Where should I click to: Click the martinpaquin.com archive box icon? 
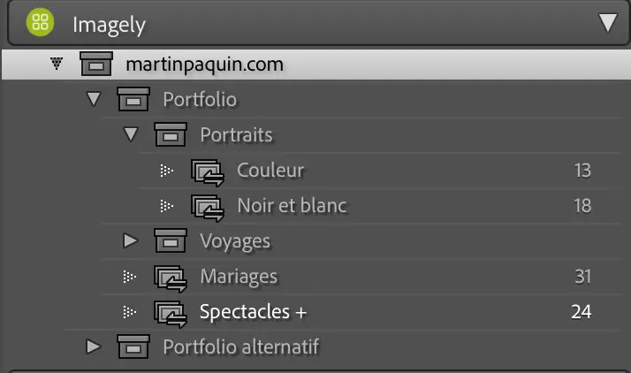coord(96,64)
